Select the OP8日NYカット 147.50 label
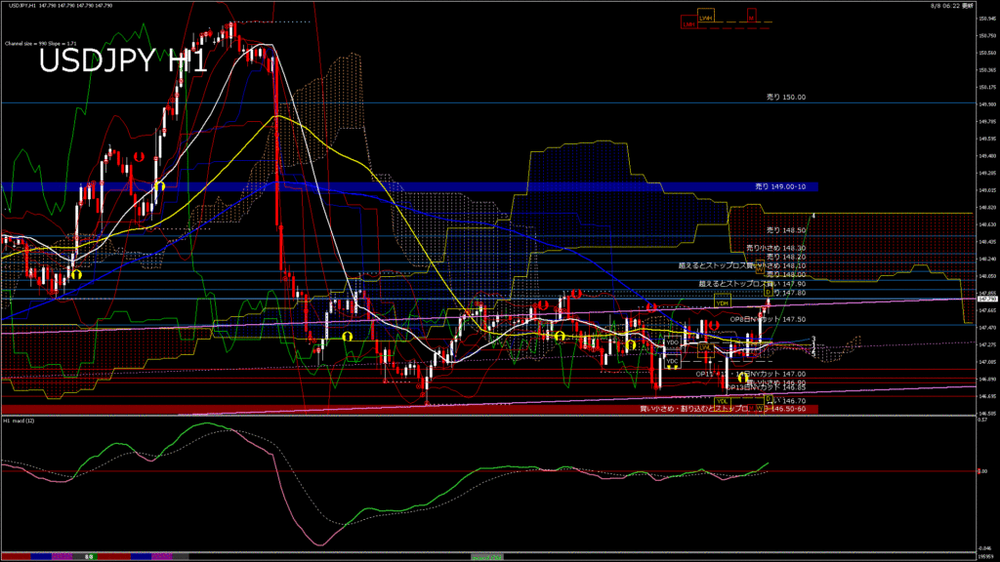This screenshot has height=562, width=1000. pyautogui.click(x=768, y=319)
